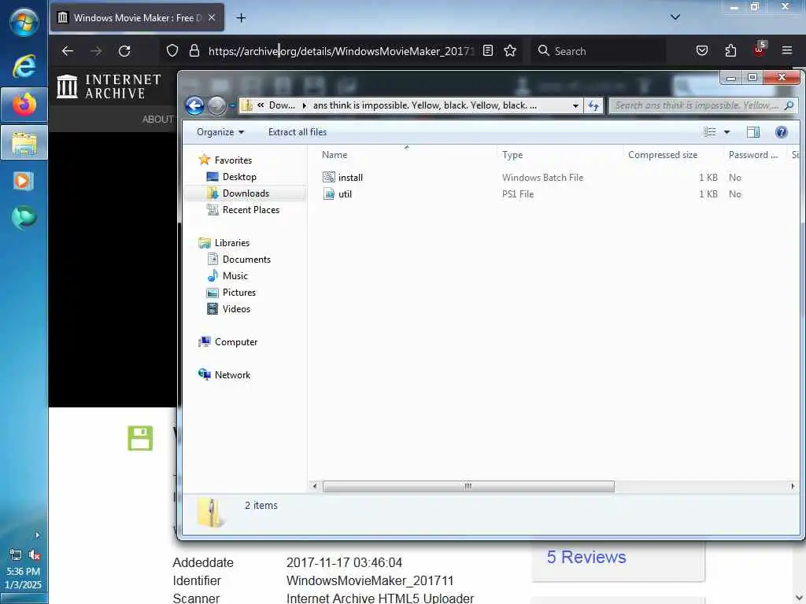Image resolution: width=806 pixels, height=604 pixels.
Task: Sort by Compressed size column
Action: click(x=663, y=155)
